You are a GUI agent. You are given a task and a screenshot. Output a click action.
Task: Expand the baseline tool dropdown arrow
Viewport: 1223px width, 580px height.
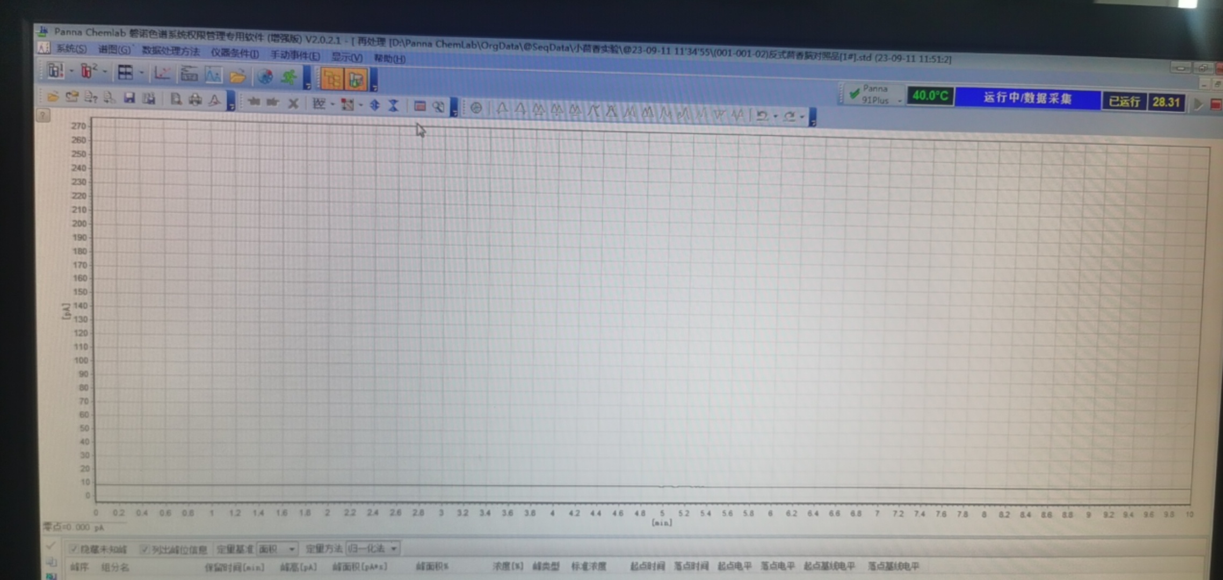pyautogui.click(x=360, y=105)
